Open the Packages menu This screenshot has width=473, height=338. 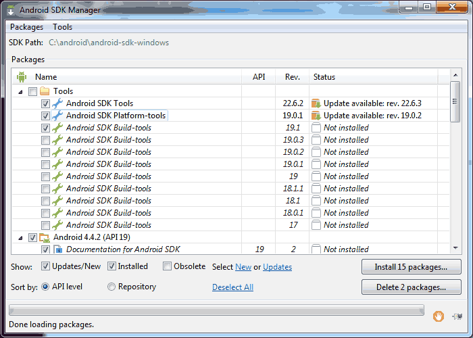[x=26, y=27]
